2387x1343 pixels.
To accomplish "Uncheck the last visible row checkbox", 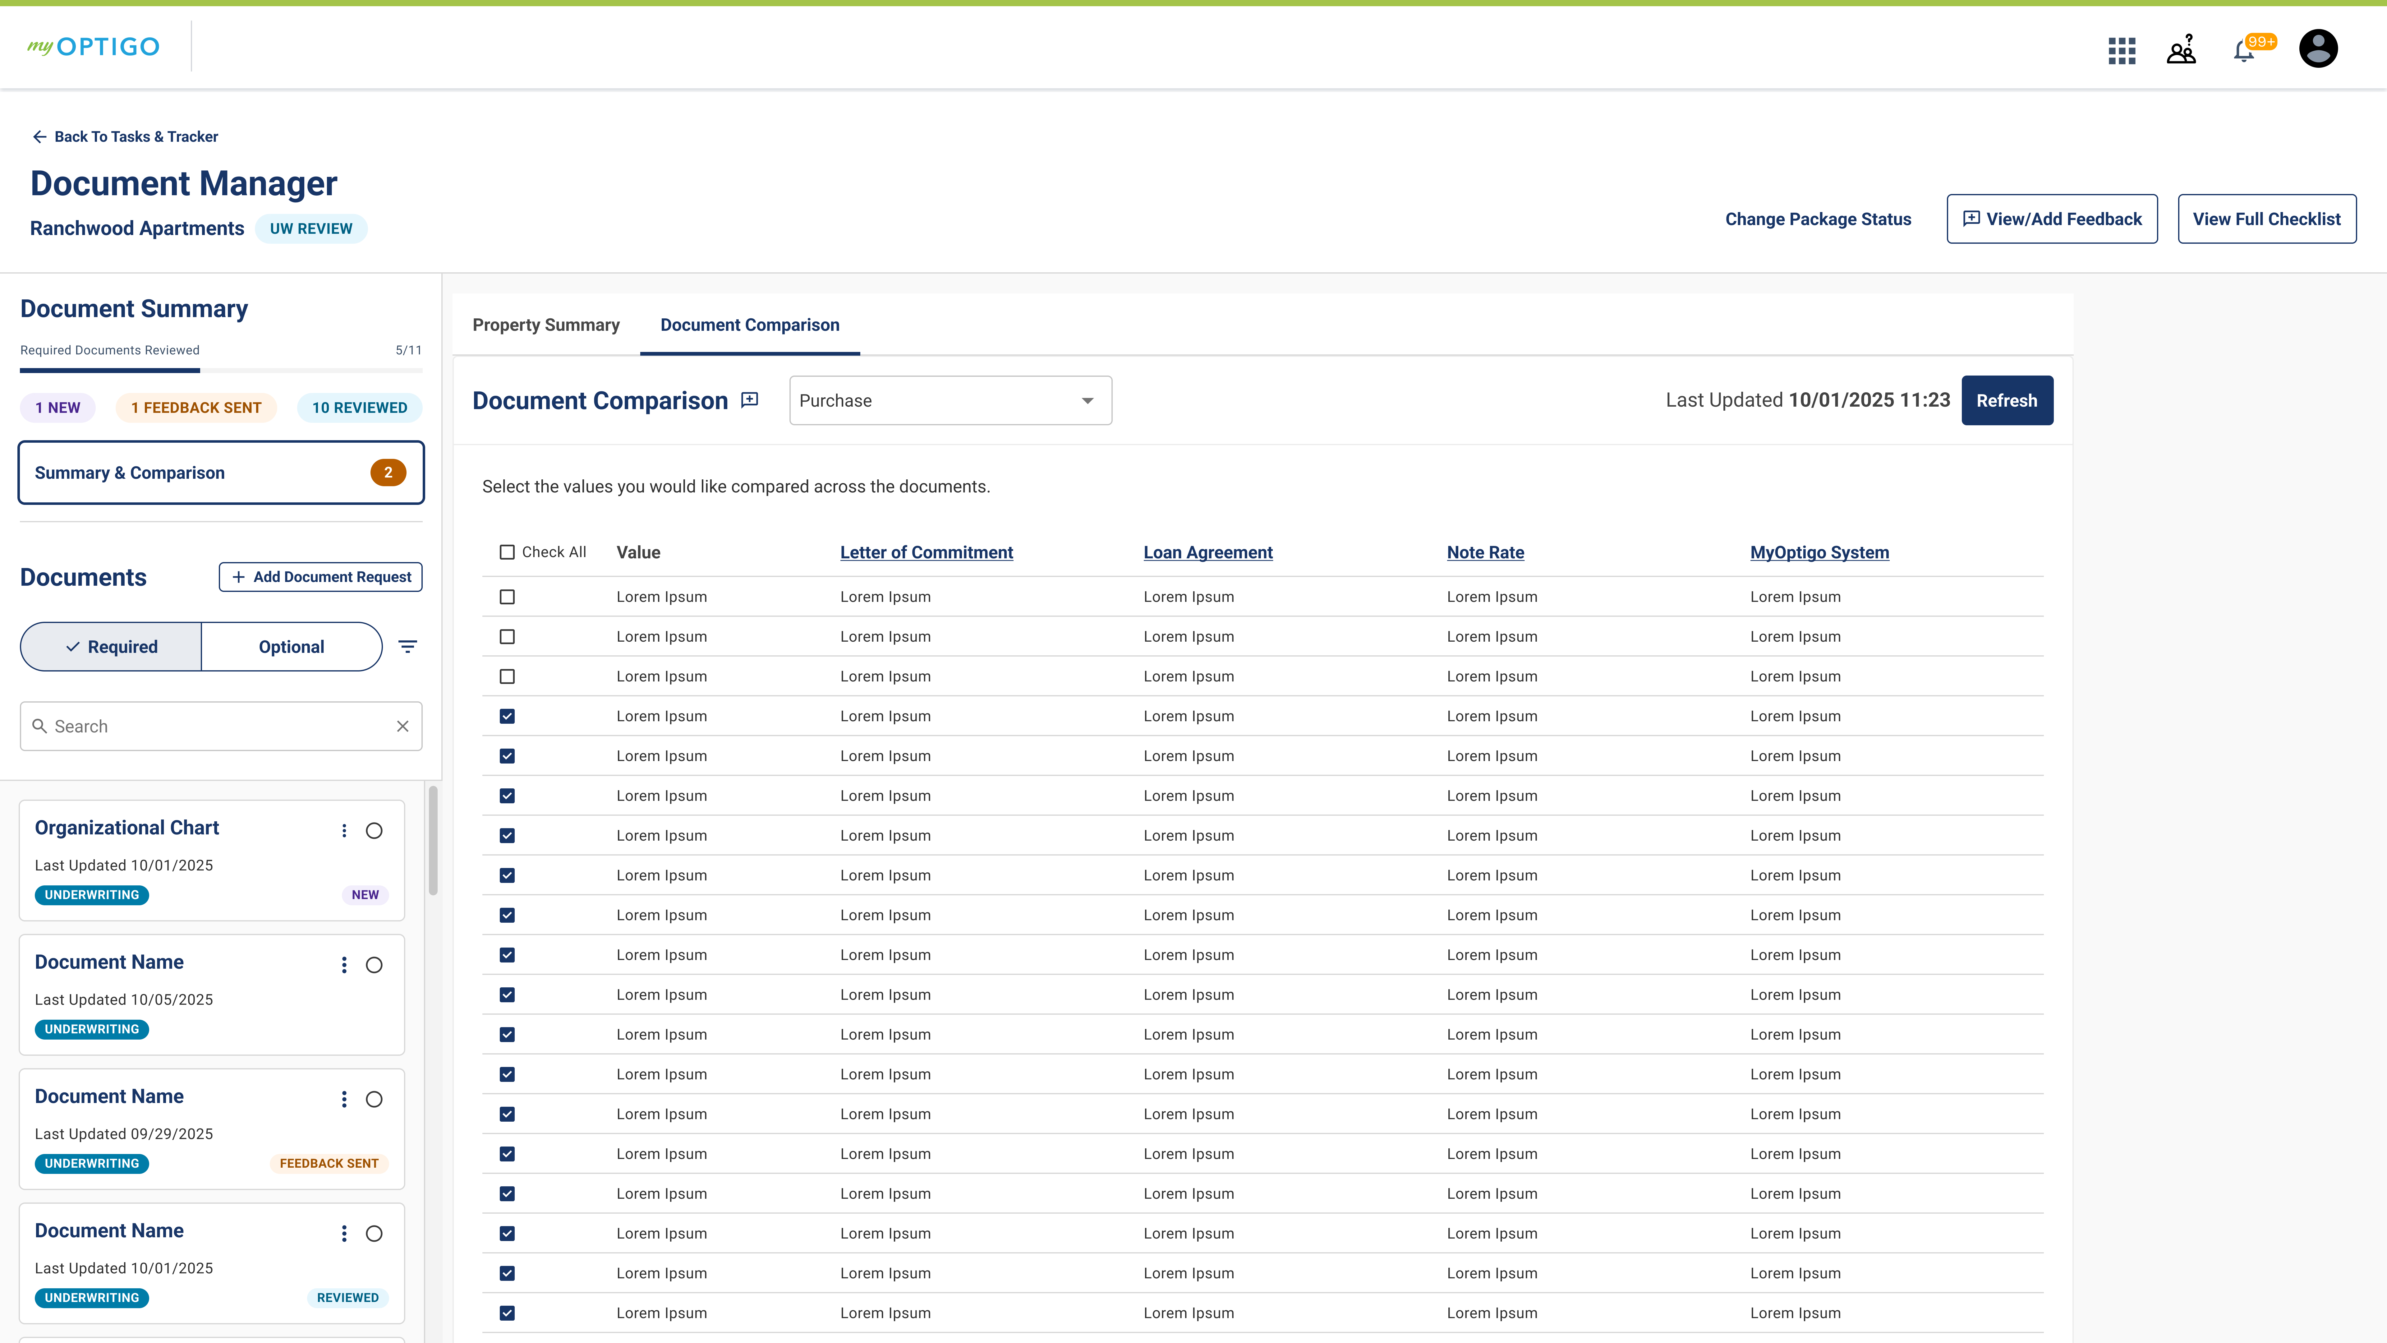I will 507,1313.
